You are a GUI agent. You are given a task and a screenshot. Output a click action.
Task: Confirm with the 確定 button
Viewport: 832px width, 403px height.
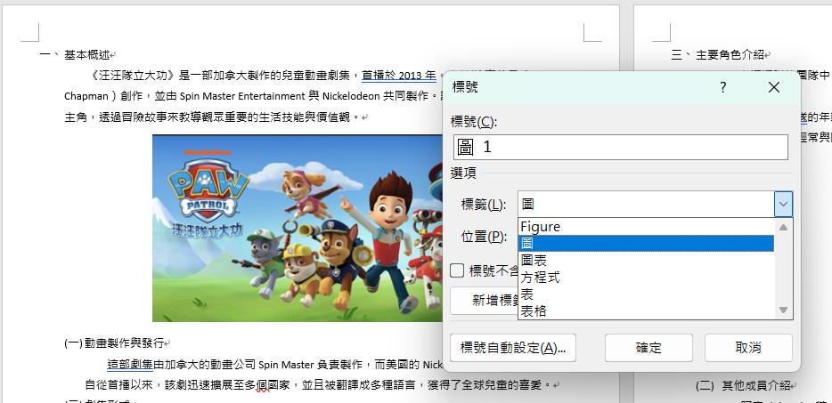pos(648,348)
